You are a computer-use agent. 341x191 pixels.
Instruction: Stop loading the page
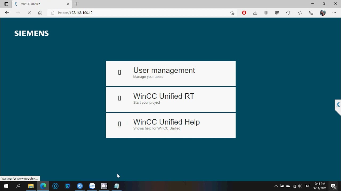click(29, 12)
